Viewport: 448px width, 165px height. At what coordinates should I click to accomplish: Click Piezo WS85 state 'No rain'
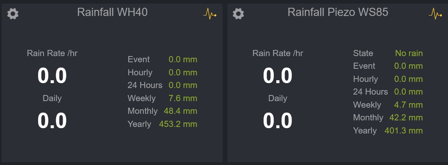tap(409, 53)
